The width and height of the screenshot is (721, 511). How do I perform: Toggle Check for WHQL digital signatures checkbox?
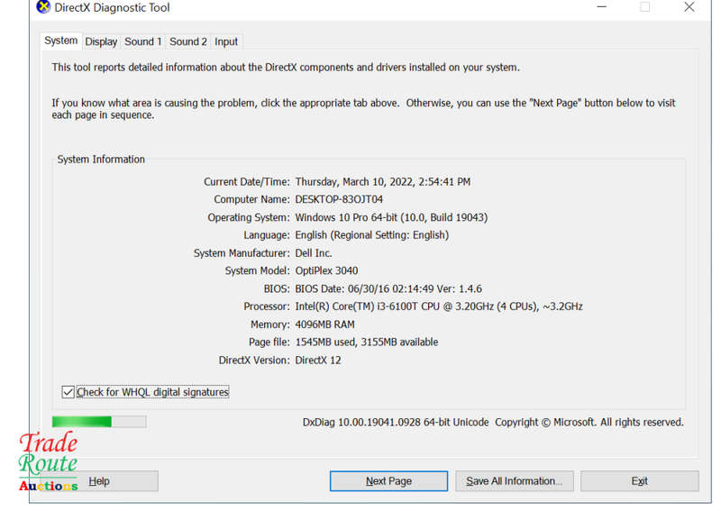click(x=68, y=392)
